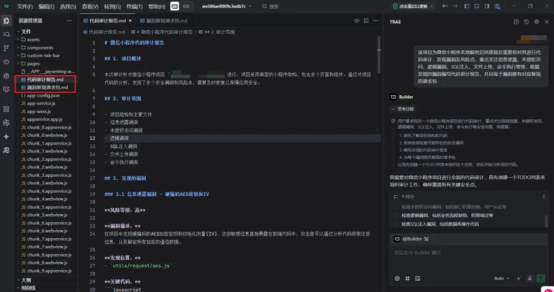Start voice input with microphone icon
This screenshot has height=292, width=554.
[529, 278]
